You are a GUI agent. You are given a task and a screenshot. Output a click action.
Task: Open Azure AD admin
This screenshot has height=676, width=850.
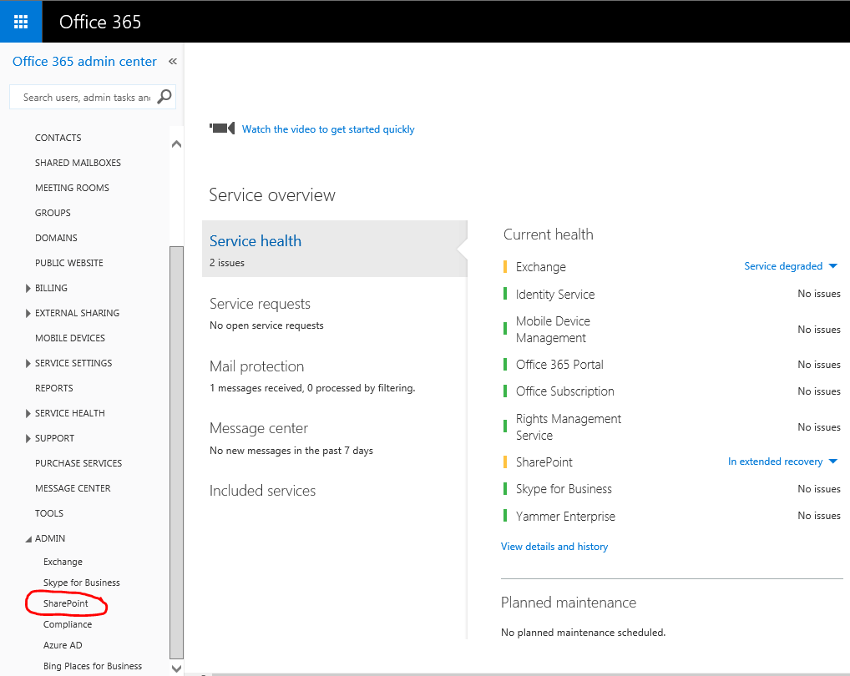(63, 645)
